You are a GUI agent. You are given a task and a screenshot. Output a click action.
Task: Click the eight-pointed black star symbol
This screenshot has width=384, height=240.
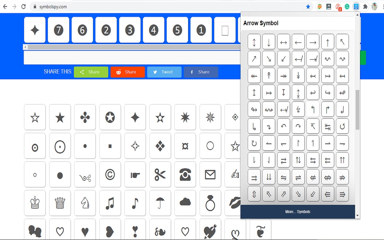click(185, 117)
